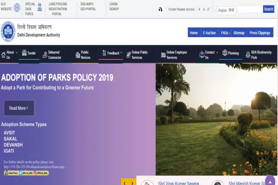Click Screen Reader Access link

(x=182, y=9)
